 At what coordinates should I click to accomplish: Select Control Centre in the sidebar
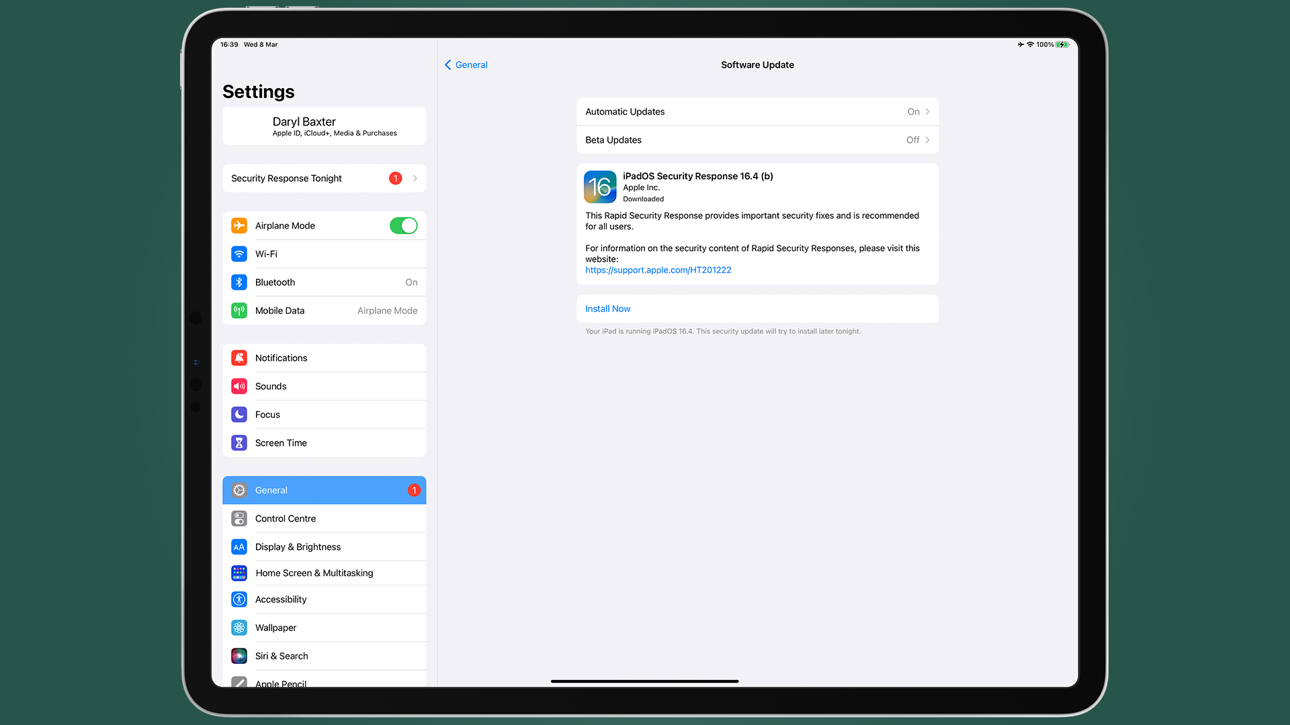click(x=324, y=518)
